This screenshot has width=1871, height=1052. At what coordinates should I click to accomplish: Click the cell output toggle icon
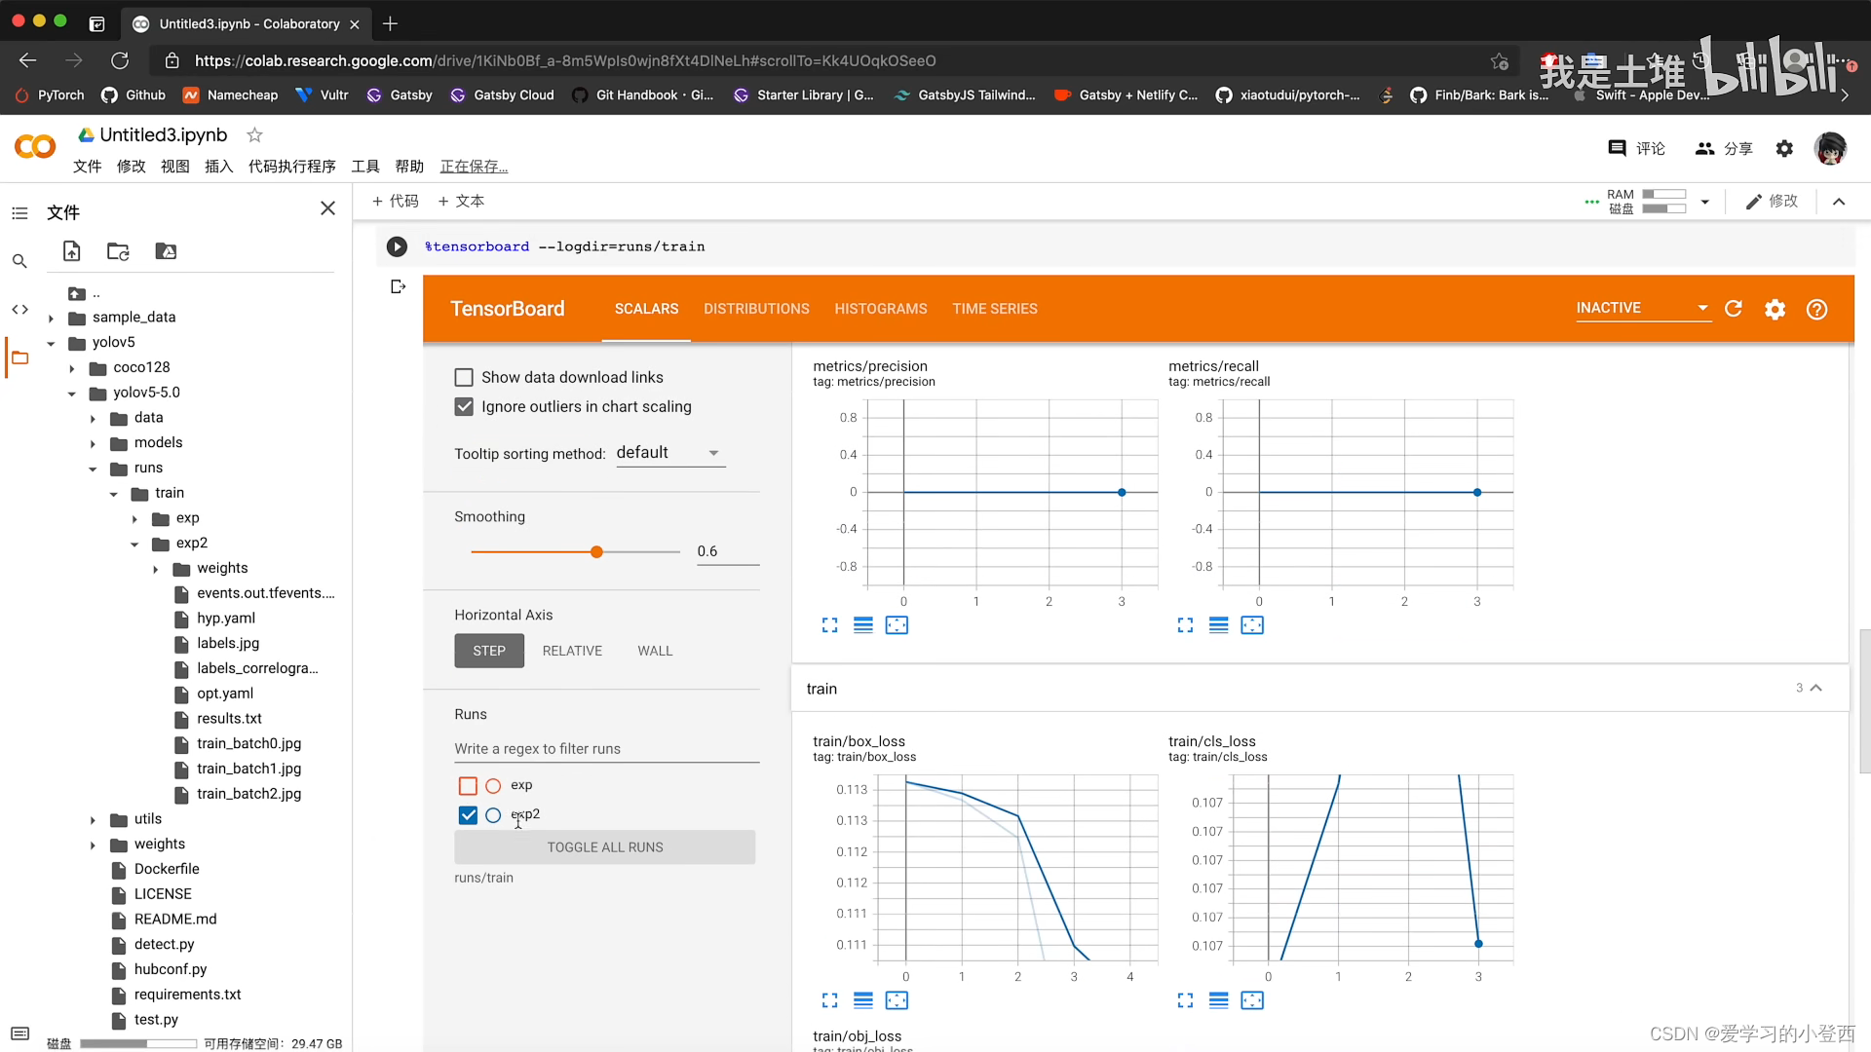(398, 286)
